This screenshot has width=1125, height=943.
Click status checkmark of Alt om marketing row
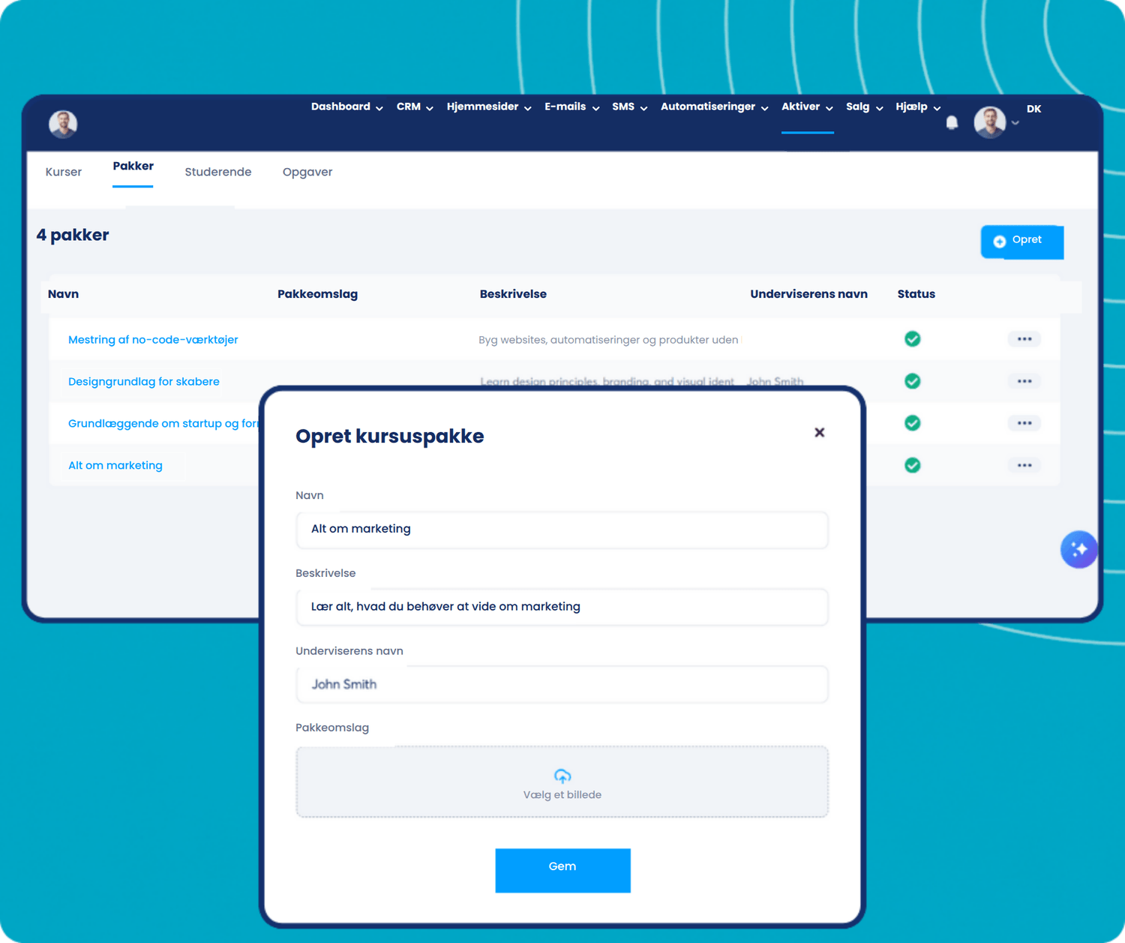(912, 465)
